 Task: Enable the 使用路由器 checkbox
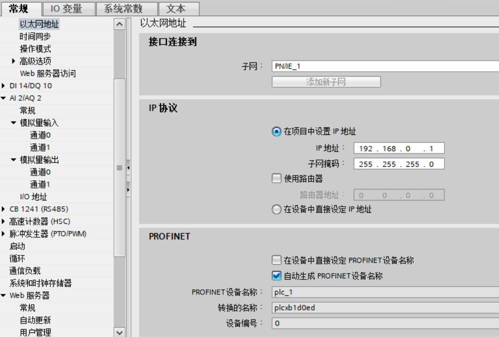point(276,179)
